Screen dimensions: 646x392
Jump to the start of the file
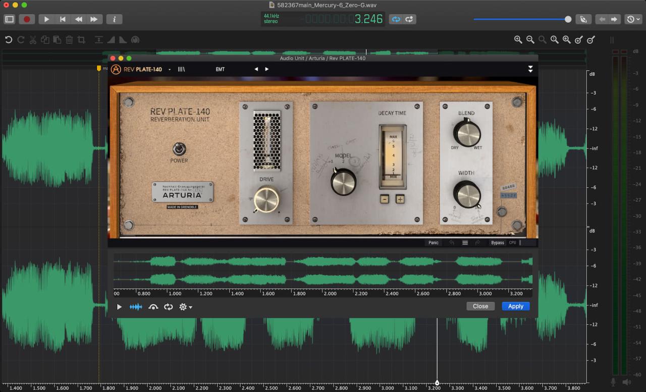coord(63,19)
